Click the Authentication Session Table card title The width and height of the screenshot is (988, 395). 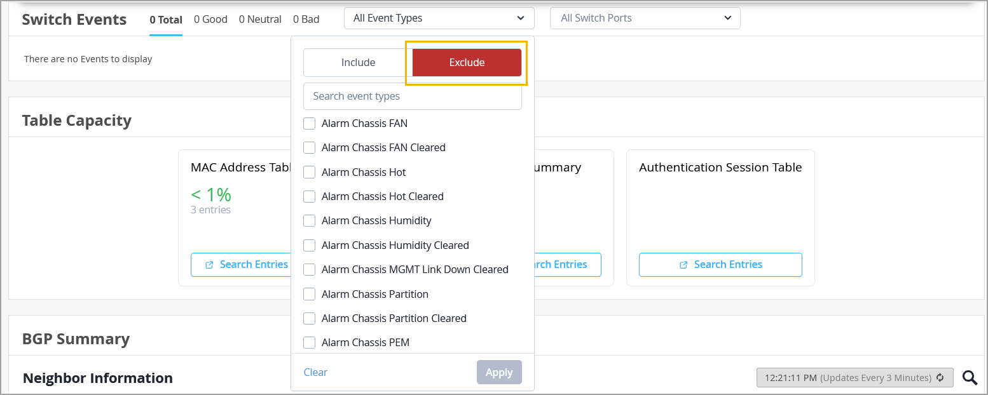720,168
